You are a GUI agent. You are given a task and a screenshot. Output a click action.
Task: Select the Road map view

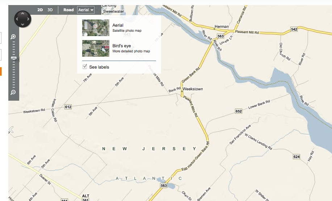68,10
